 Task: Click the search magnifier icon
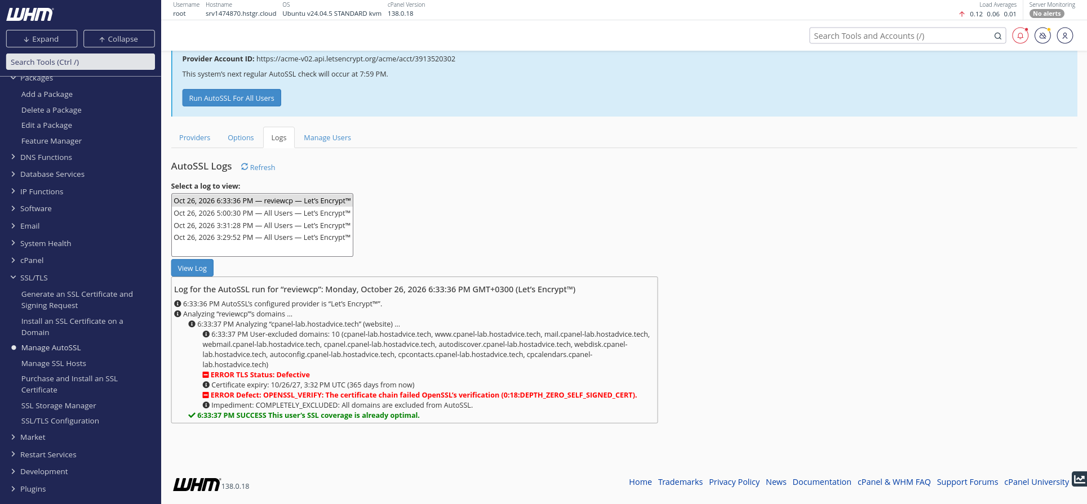pos(997,36)
